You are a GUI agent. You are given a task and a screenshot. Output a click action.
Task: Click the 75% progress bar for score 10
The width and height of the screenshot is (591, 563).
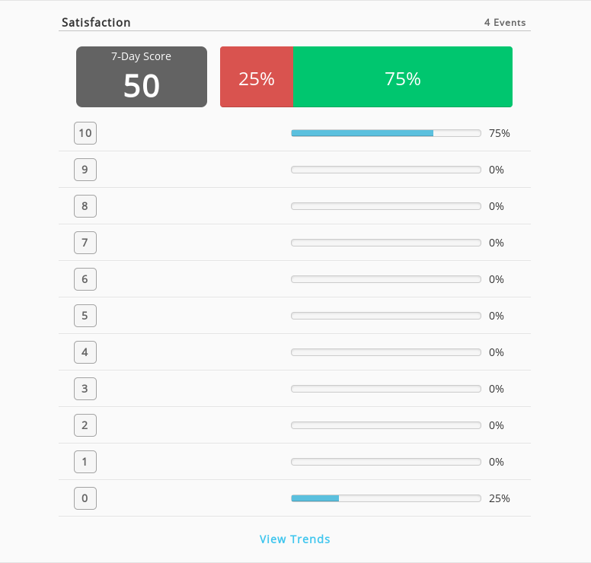coord(386,133)
